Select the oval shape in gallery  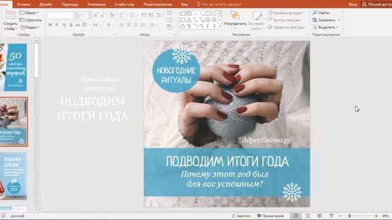(x=214, y=13)
